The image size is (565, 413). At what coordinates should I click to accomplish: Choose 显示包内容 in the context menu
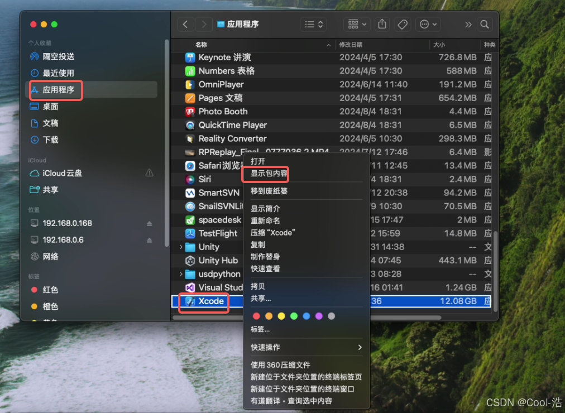pyautogui.click(x=269, y=174)
